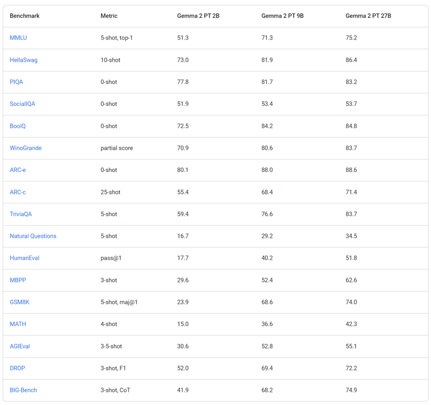Follow the SocialIQA link

click(x=23, y=104)
